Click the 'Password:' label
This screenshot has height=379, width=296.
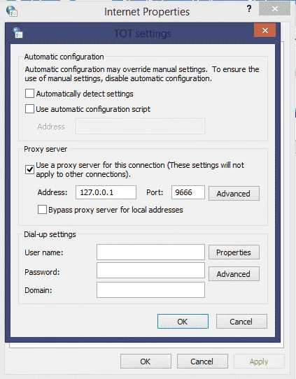click(x=42, y=272)
